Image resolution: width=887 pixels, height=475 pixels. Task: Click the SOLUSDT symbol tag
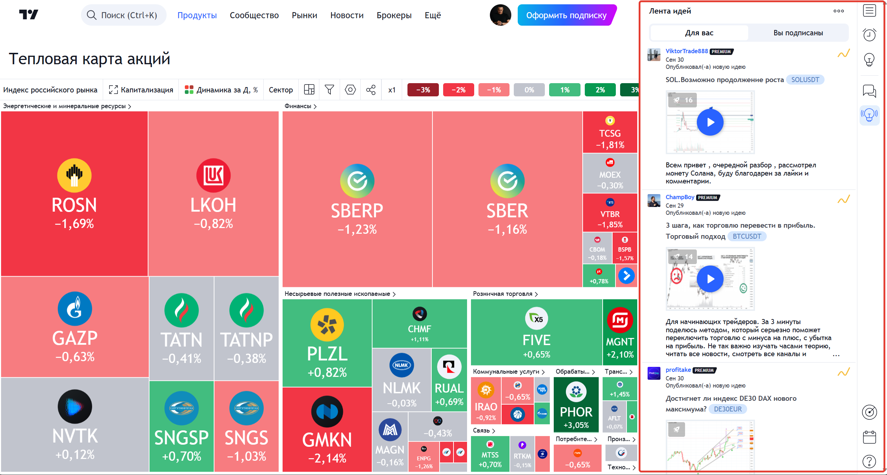point(805,80)
